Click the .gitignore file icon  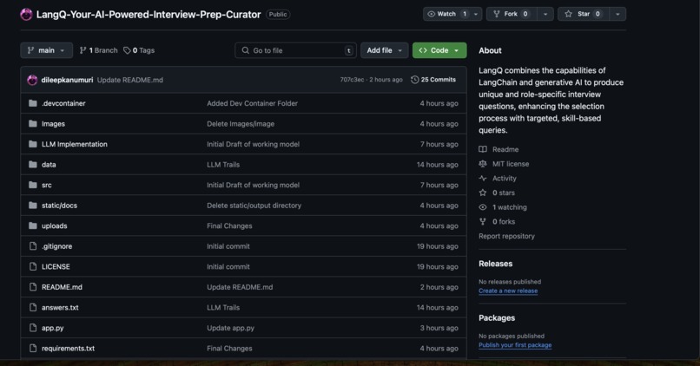(x=33, y=246)
